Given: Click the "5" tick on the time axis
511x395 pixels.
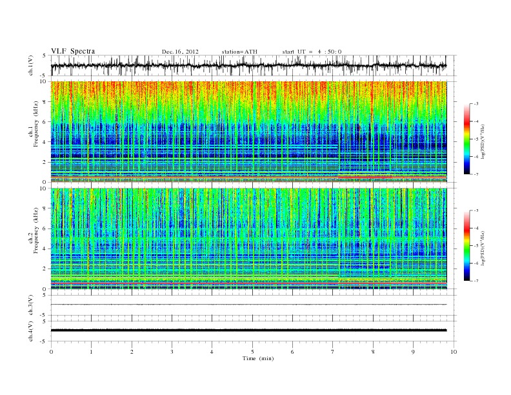Looking at the screenshot, I should pyautogui.click(x=252, y=352).
